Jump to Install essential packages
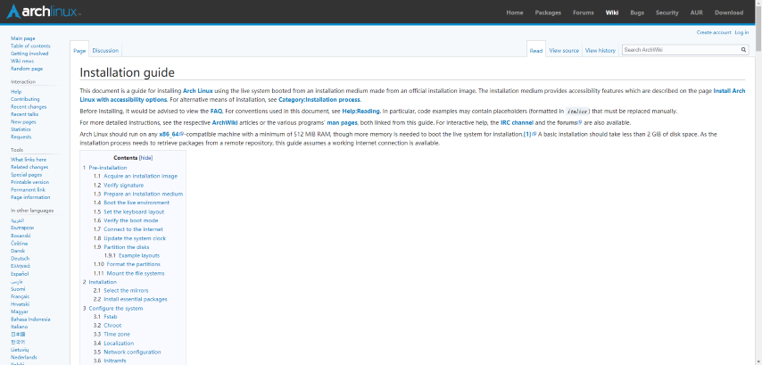 pos(135,299)
